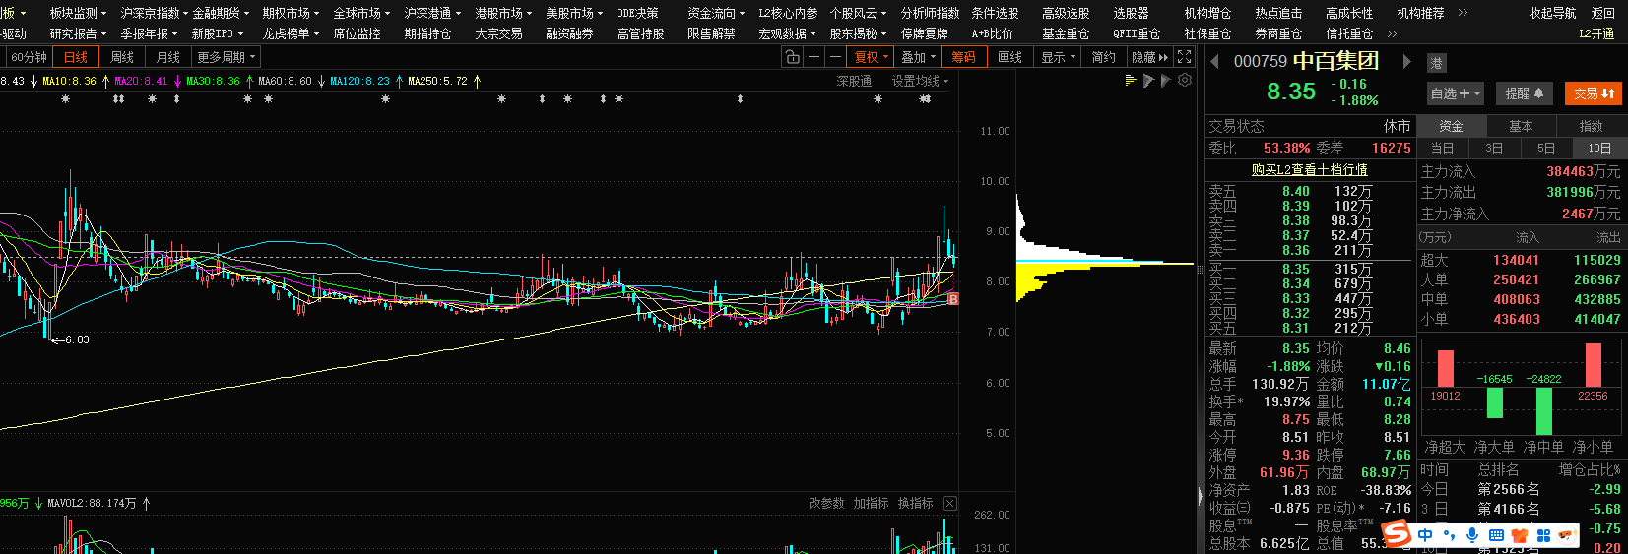Expand the hidden 隐藏 panel arrows

pyautogui.click(x=1163, y=57)
